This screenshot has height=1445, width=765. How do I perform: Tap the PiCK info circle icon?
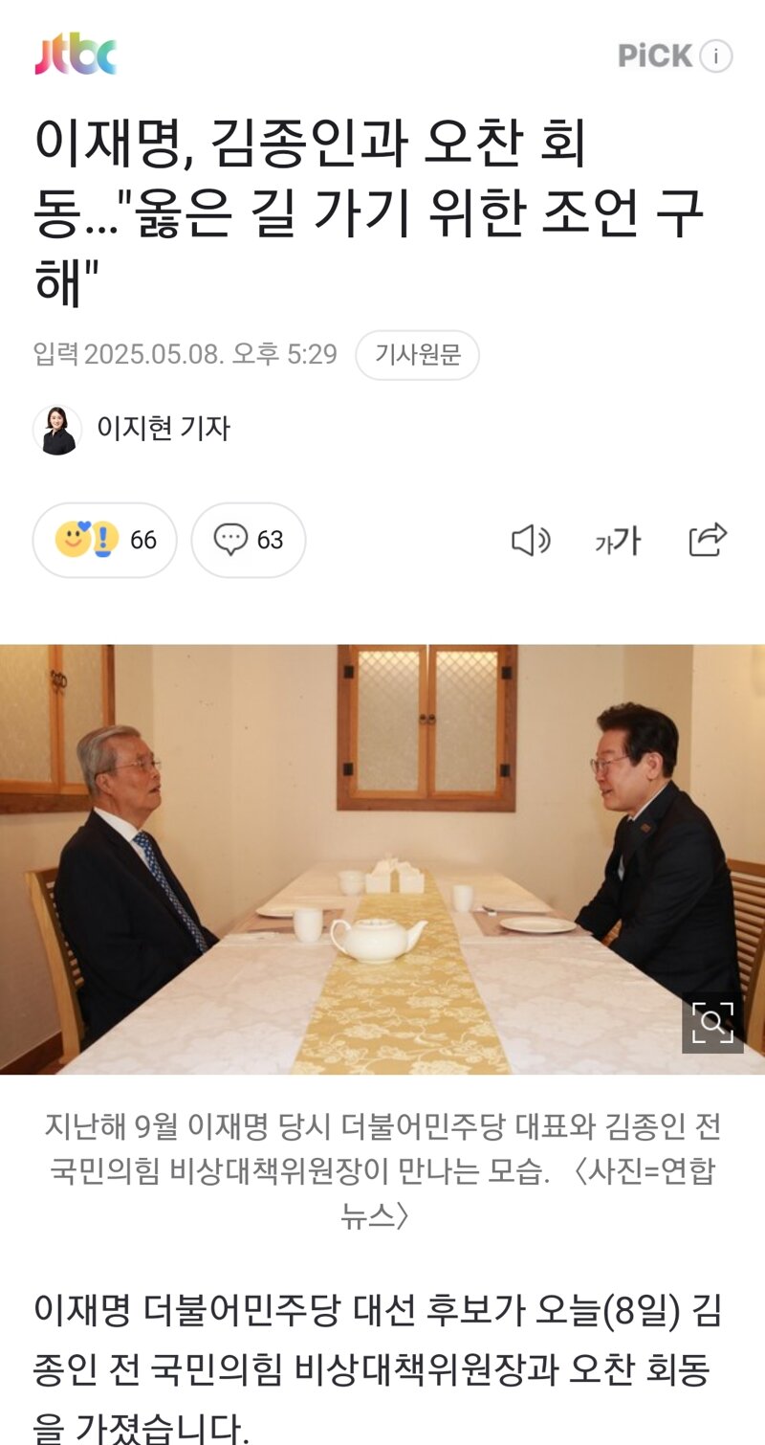tap(716, 56)
